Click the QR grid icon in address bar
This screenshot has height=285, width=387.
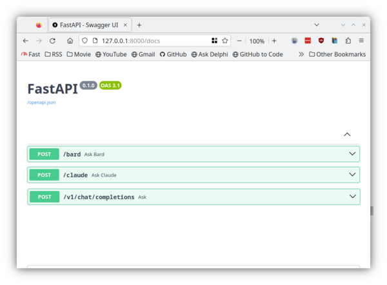[215, 41]
